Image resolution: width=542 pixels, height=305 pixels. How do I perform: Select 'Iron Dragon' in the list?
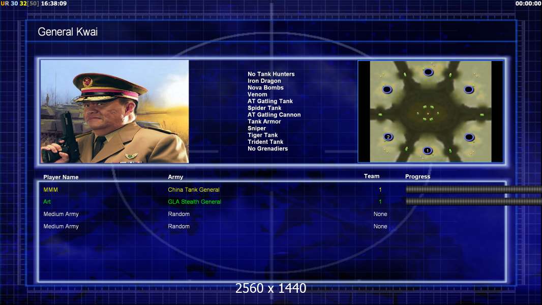point(264,81)
